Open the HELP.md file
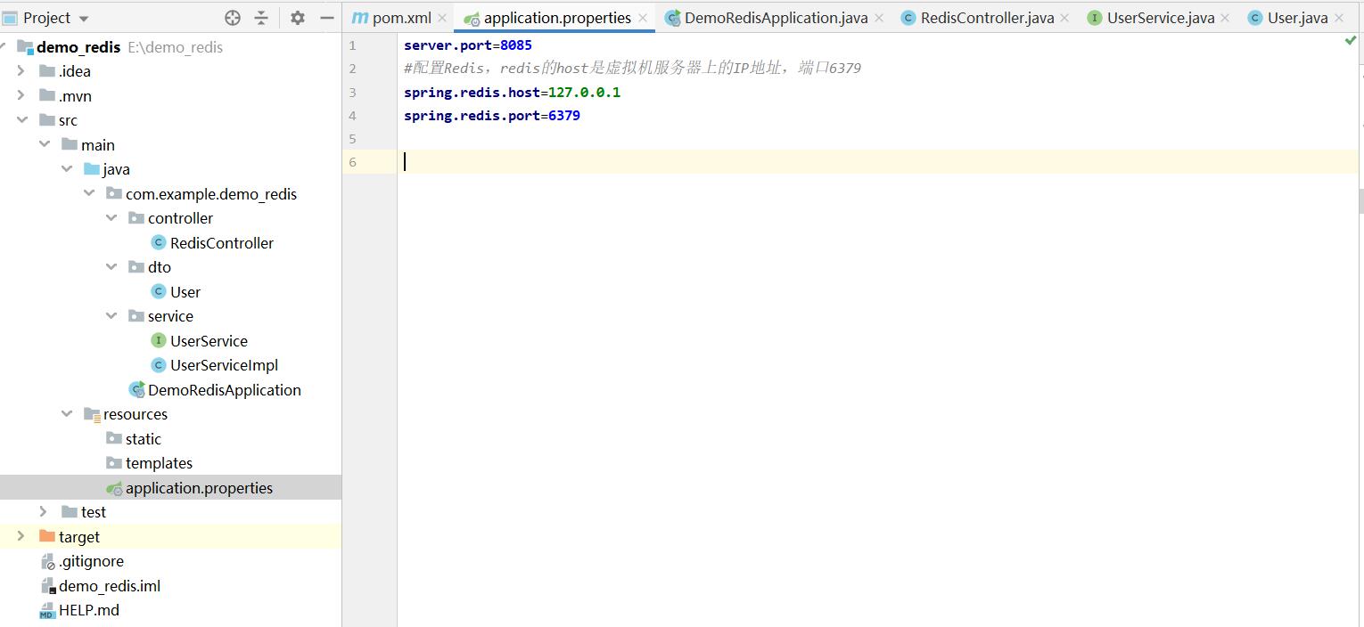 [x=88, y=609]
